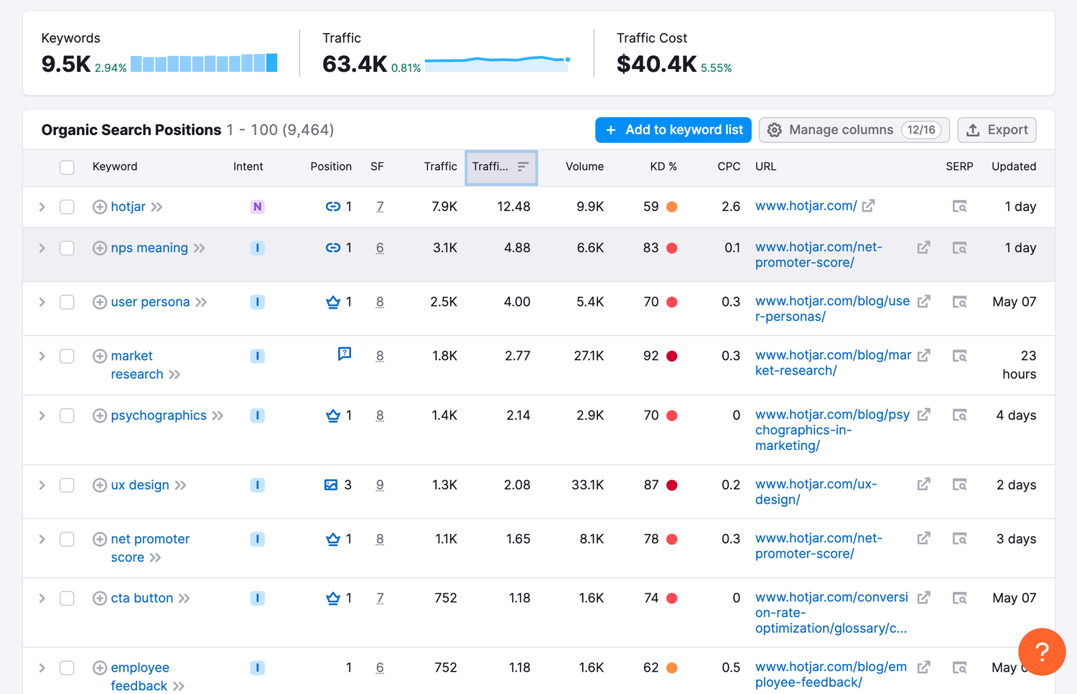Click the Traffic trend line chart
The image size is (1077, 694).
coord(498,63)
